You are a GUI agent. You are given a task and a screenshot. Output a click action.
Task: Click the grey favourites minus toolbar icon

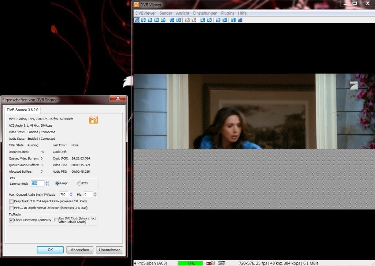point(187,20)
